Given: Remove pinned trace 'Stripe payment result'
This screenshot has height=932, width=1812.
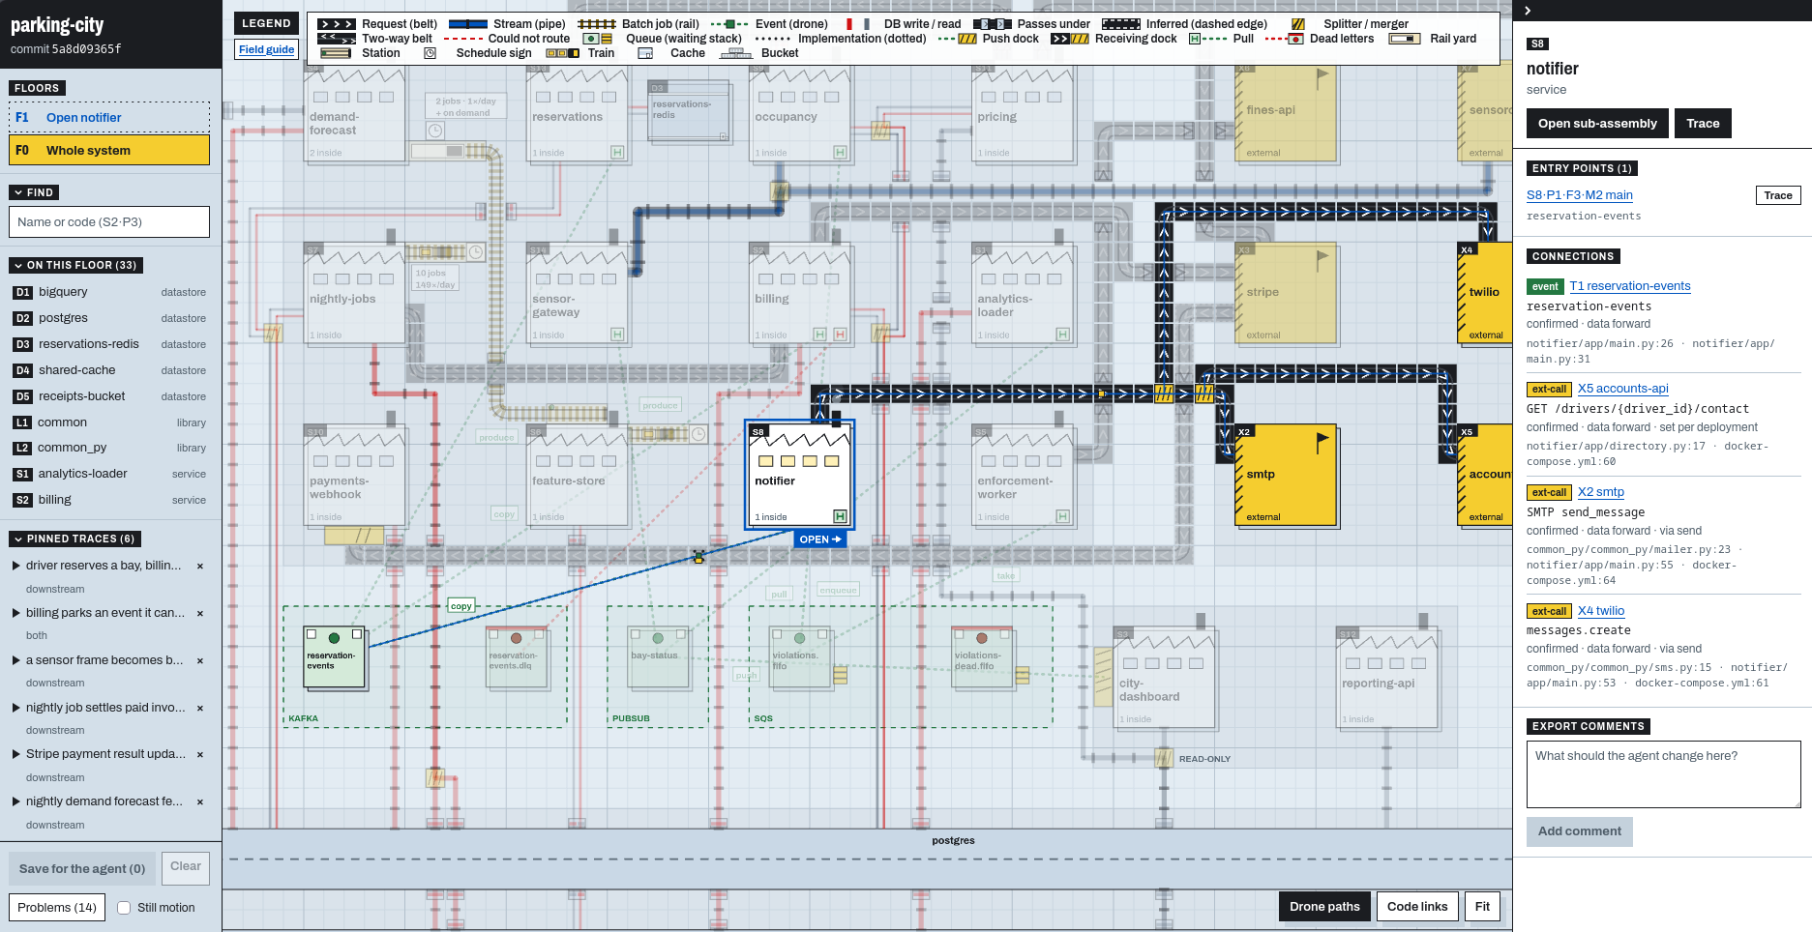Looking at the screenshot, I should click(x=200, y=755).
